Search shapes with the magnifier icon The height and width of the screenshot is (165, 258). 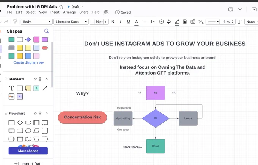point(47,31)
